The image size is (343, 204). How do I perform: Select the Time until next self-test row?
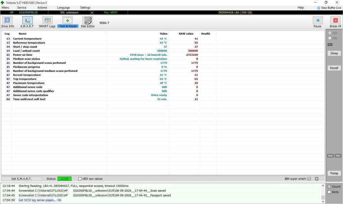point(163,99)
